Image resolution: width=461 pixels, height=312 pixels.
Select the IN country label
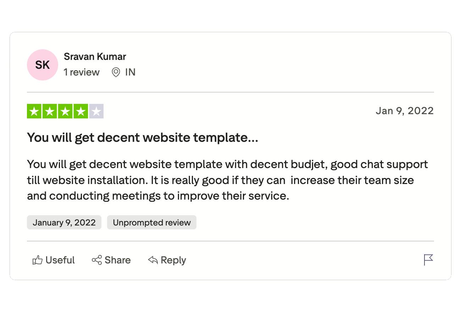click(x=130, y=72)
